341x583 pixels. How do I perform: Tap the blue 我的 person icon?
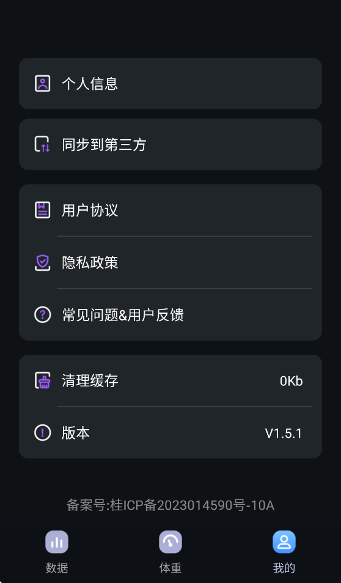[284, 542]
